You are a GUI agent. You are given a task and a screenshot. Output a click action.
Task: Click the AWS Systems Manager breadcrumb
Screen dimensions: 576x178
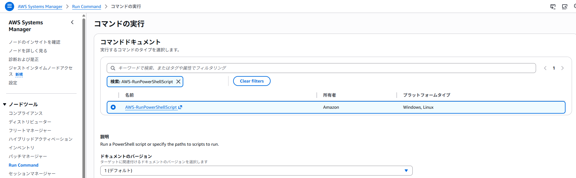tap(40, 6)
